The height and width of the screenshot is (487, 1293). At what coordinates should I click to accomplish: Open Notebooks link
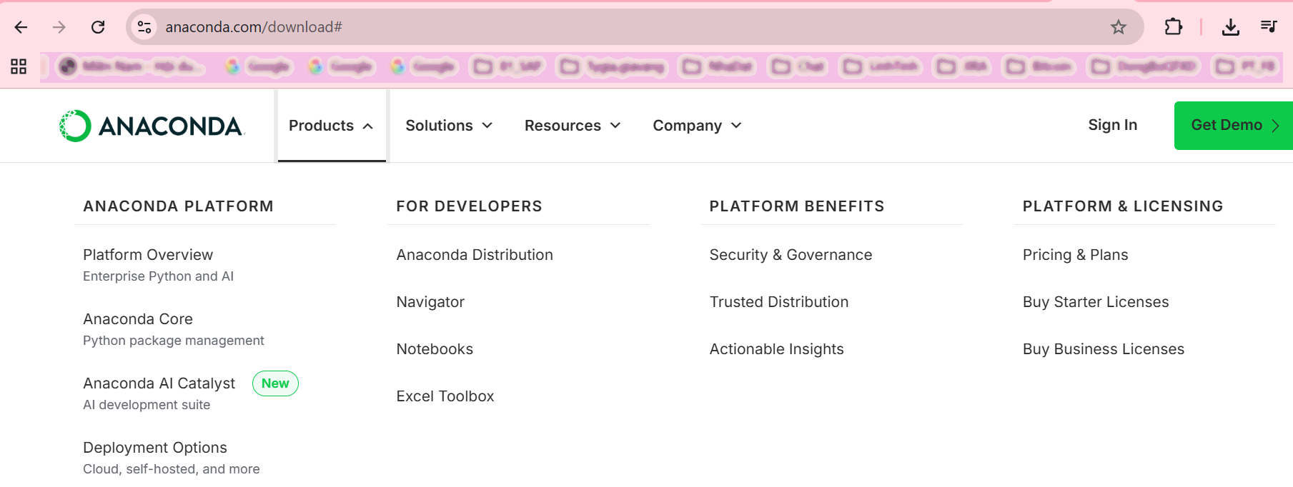[435, 349]
